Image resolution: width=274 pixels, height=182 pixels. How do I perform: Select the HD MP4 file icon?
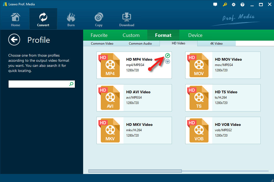coord(109,65)
